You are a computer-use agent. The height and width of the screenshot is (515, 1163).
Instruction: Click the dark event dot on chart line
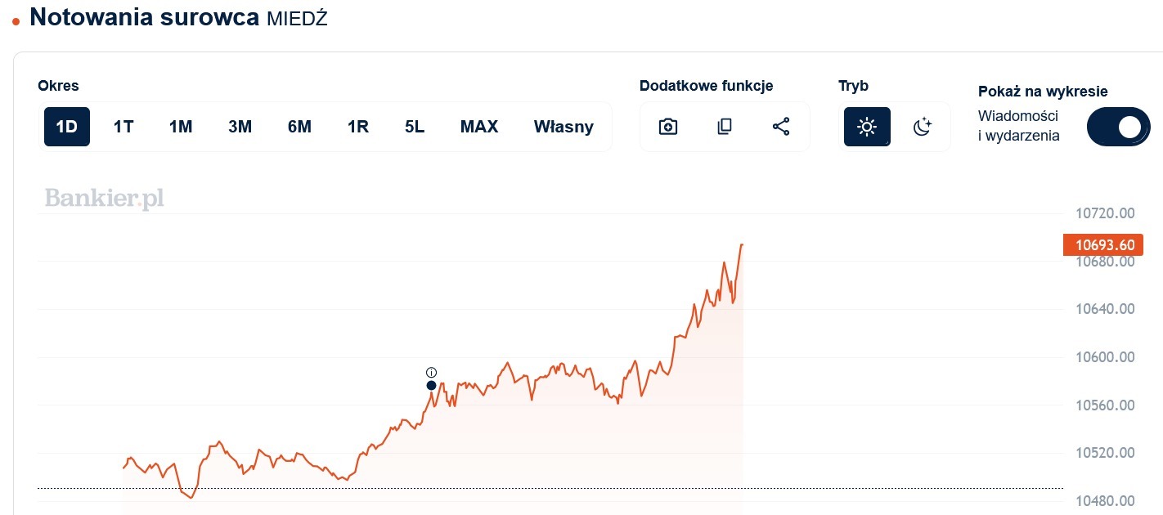[x=432, y=386]
